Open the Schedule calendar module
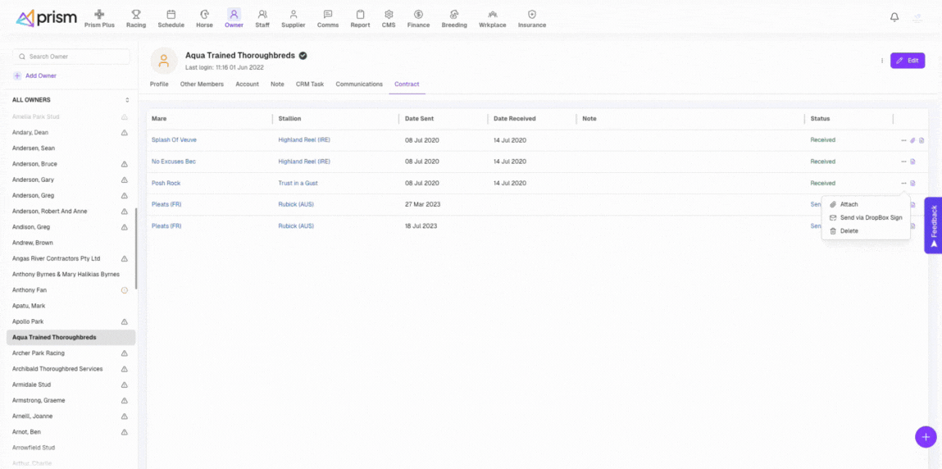Image resolution: width=942 pixels, height=469 pixels. tap(171, 18)
